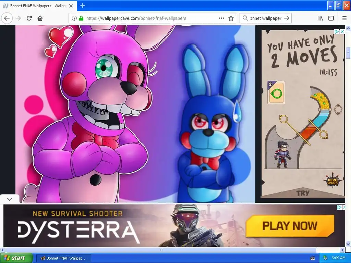Click the green ring card in Hero Wars ad
The height and width of the screenshot is (263, 351).
coord(276,92)
